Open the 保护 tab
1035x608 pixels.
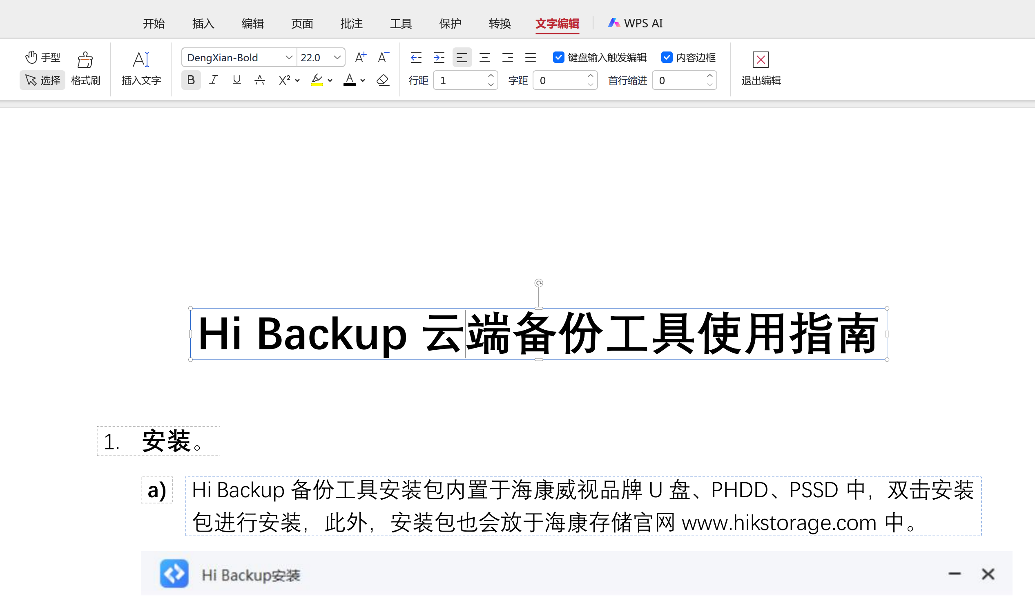(x=450, y=23)
